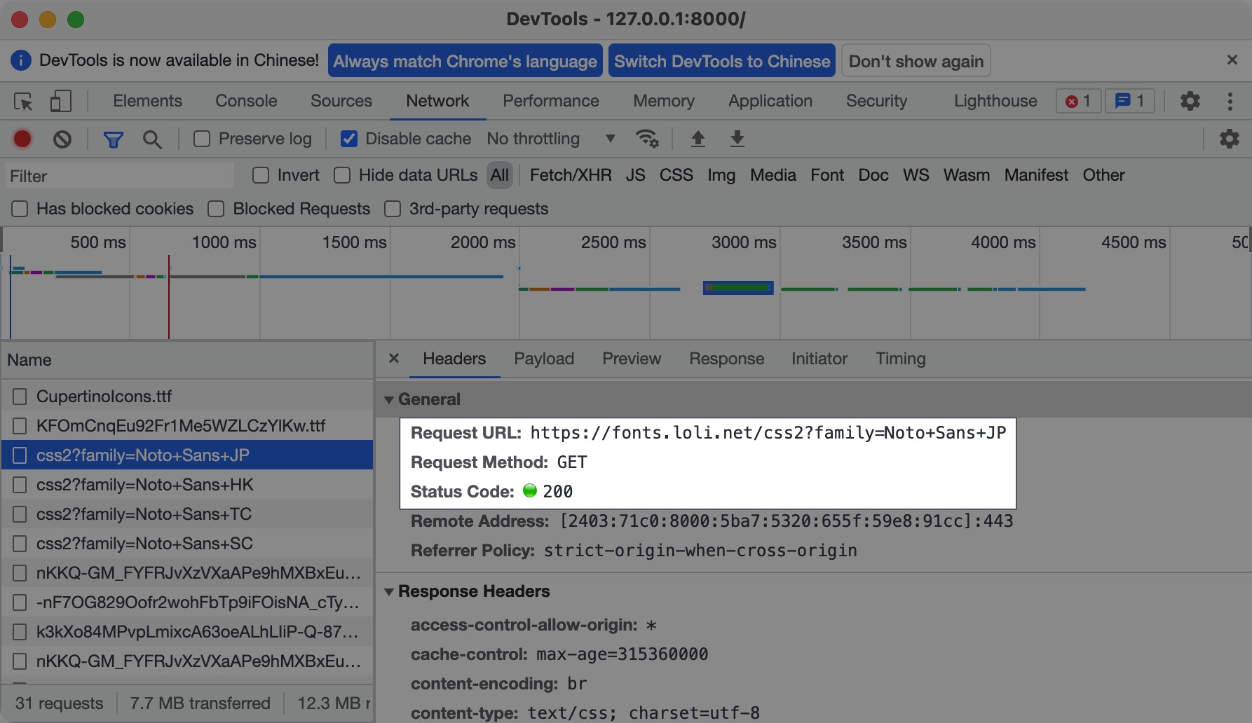
Task: Collapse the Response Headers section
Action: (x=390, y=591)
